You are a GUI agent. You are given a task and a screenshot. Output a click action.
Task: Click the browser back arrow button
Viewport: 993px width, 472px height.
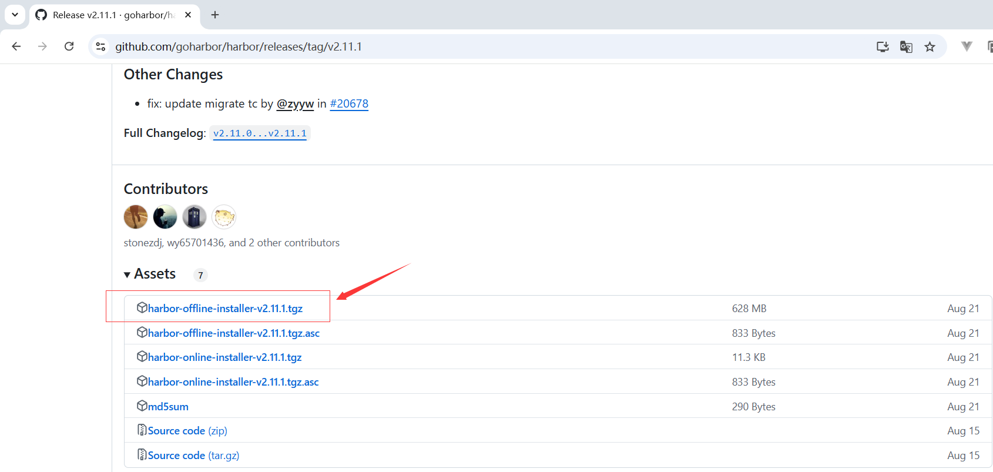pyautogui.click(x=16, y=46)
